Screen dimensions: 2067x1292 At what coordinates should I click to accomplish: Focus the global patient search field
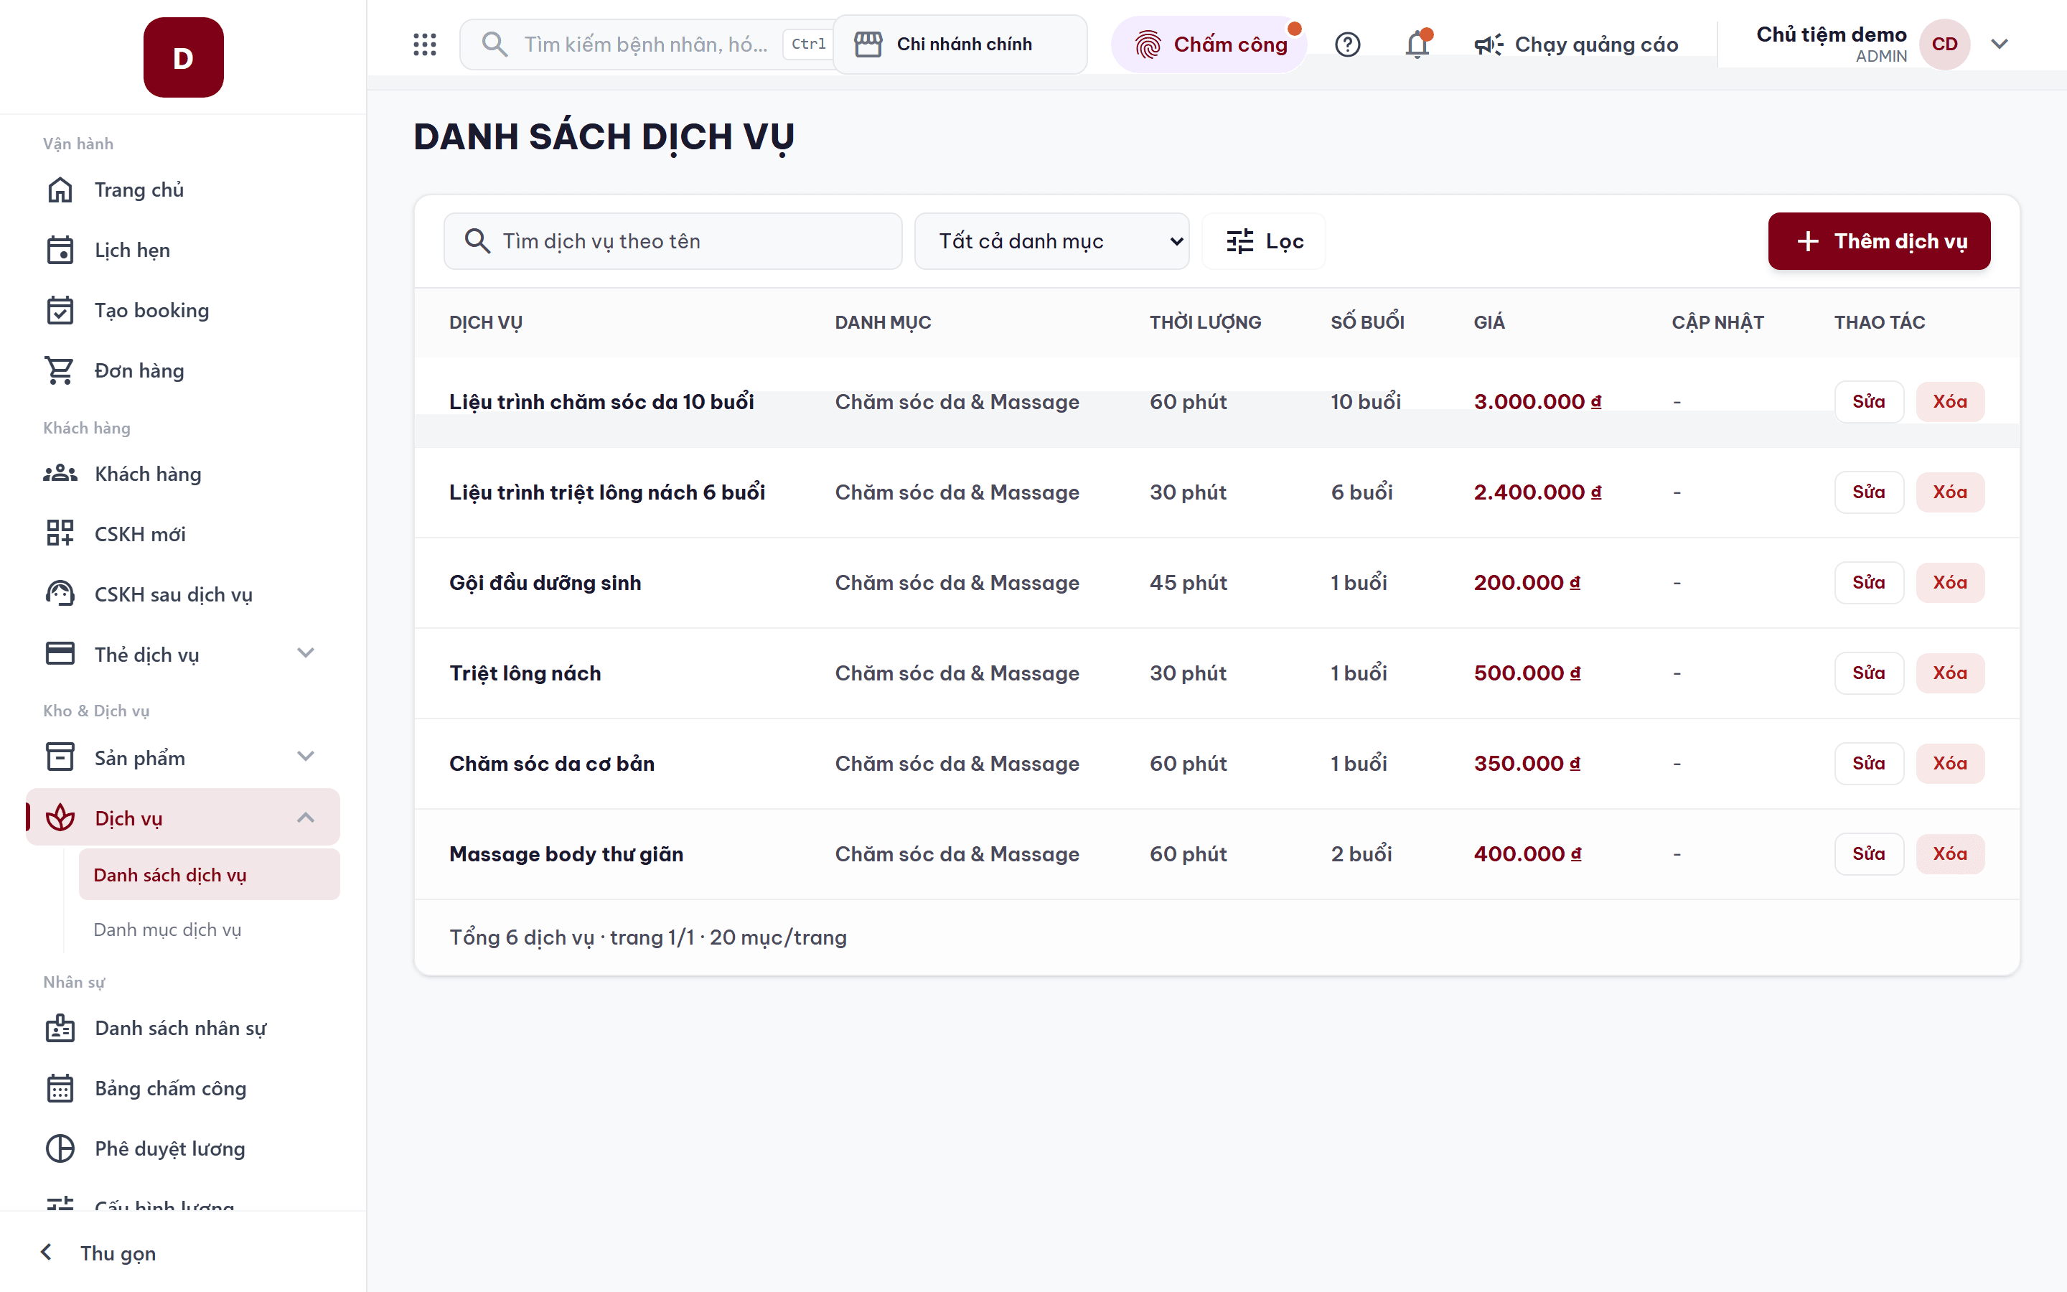pos(647,45)
